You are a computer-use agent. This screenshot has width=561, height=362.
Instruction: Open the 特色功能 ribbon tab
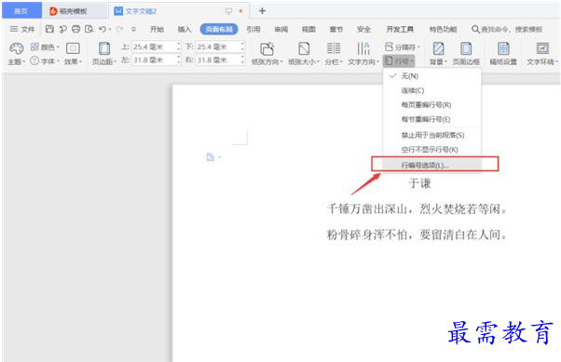coord(443,29)
